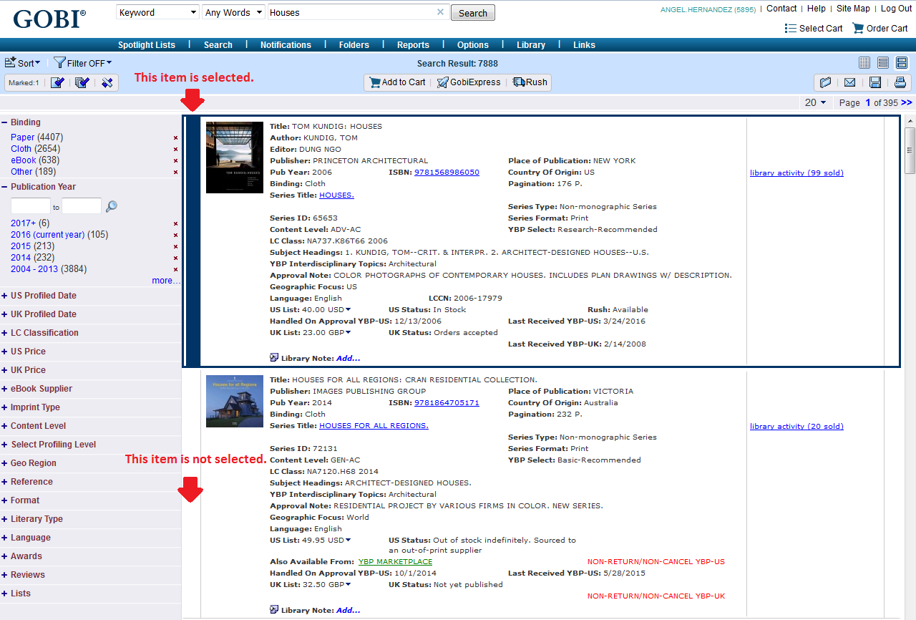Go to next results page arrow
This screenshot has width=916, height=620.
907,102
